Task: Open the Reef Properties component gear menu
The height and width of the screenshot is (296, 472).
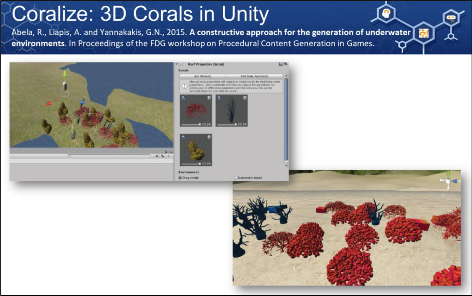Action: 286,64
